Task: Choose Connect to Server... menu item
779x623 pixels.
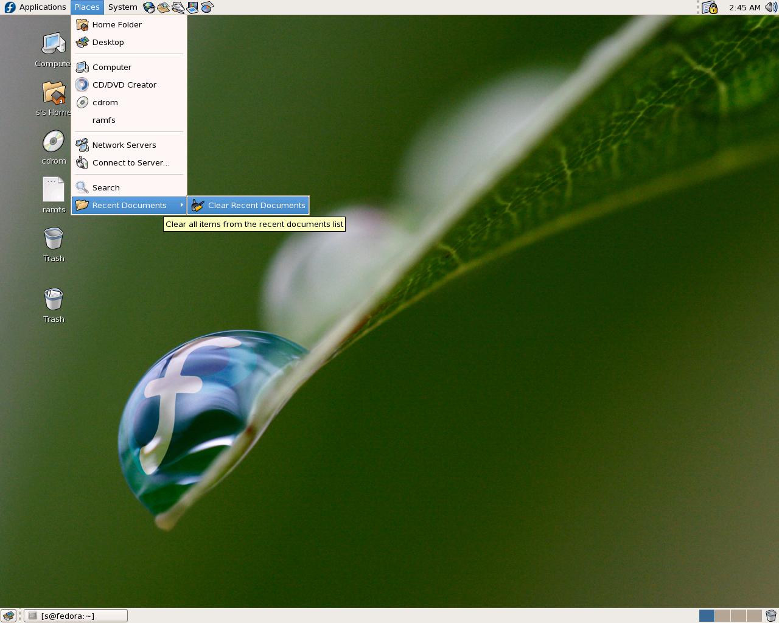Action: click(x=129, y=162)
